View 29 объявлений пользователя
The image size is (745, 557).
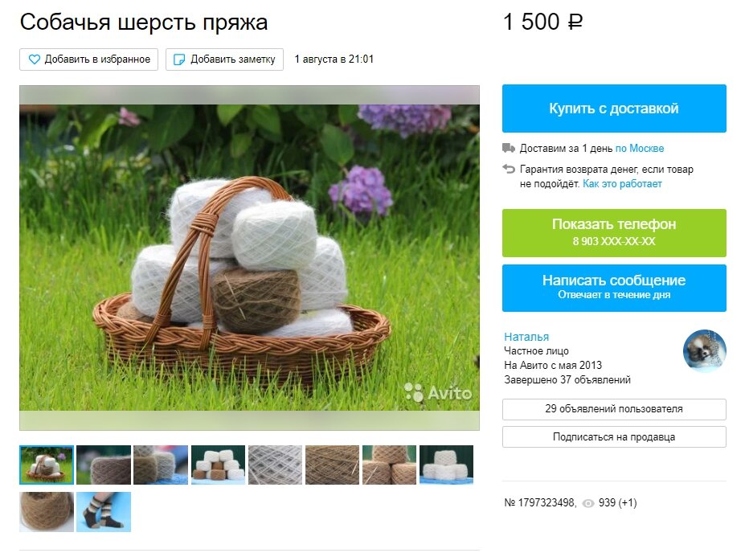pyautogui.click(x=614, y=409)
